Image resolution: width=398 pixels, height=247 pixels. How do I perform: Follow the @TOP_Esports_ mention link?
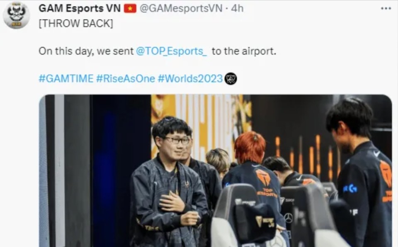tap(171, 51)
